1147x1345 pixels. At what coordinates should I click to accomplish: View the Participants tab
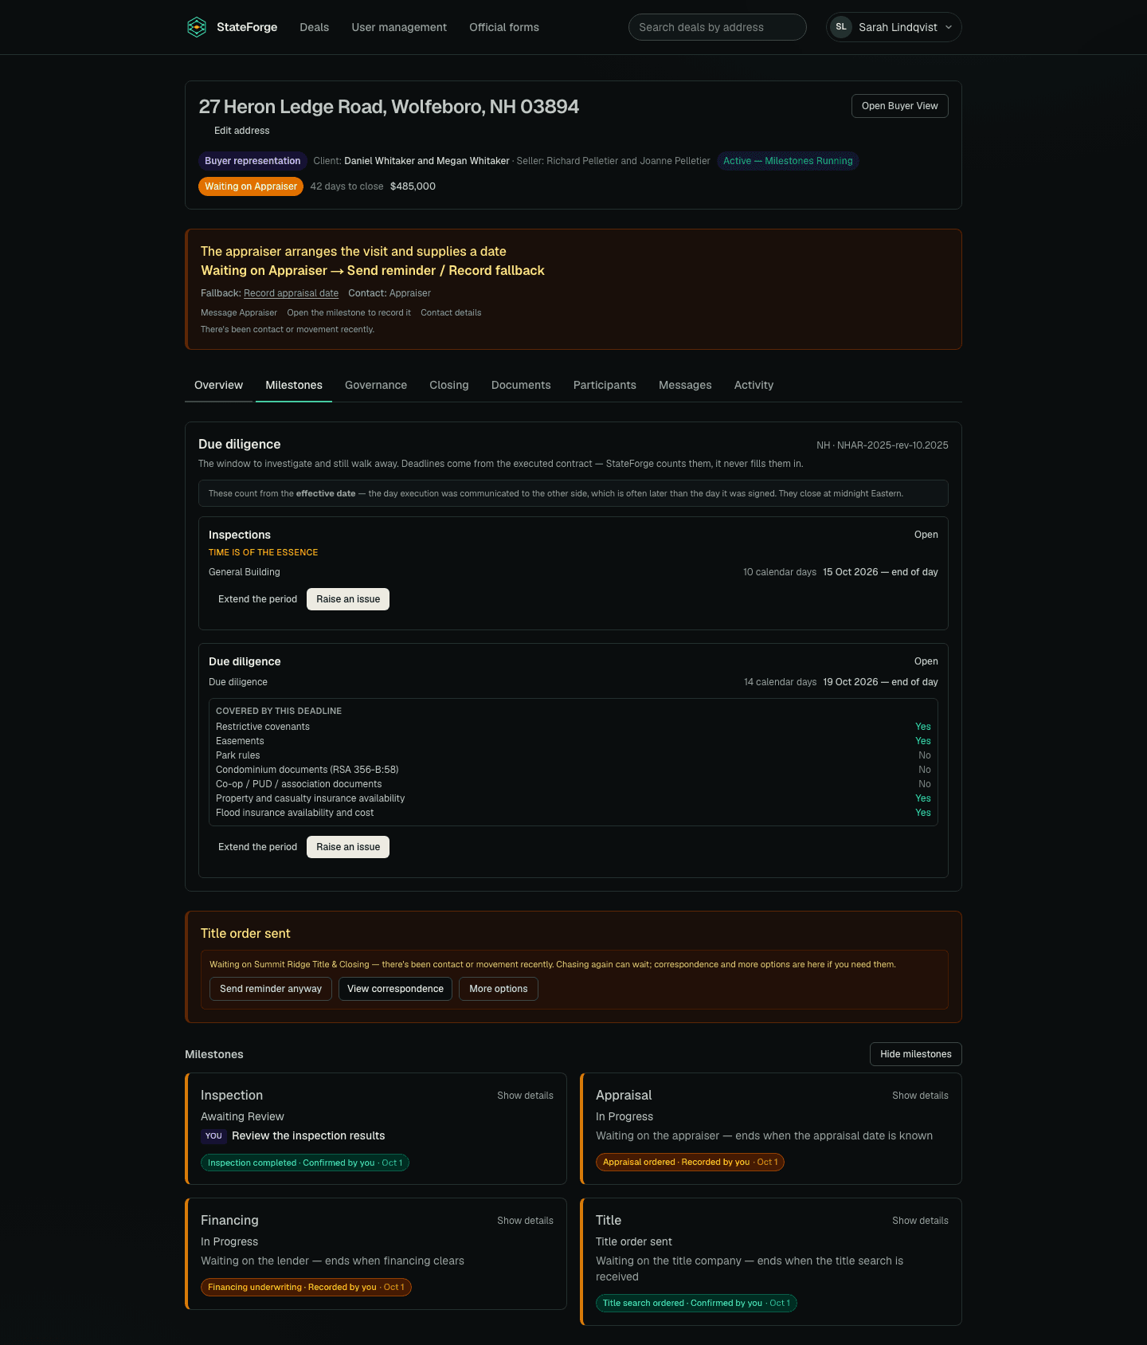(x=605, y=385)
